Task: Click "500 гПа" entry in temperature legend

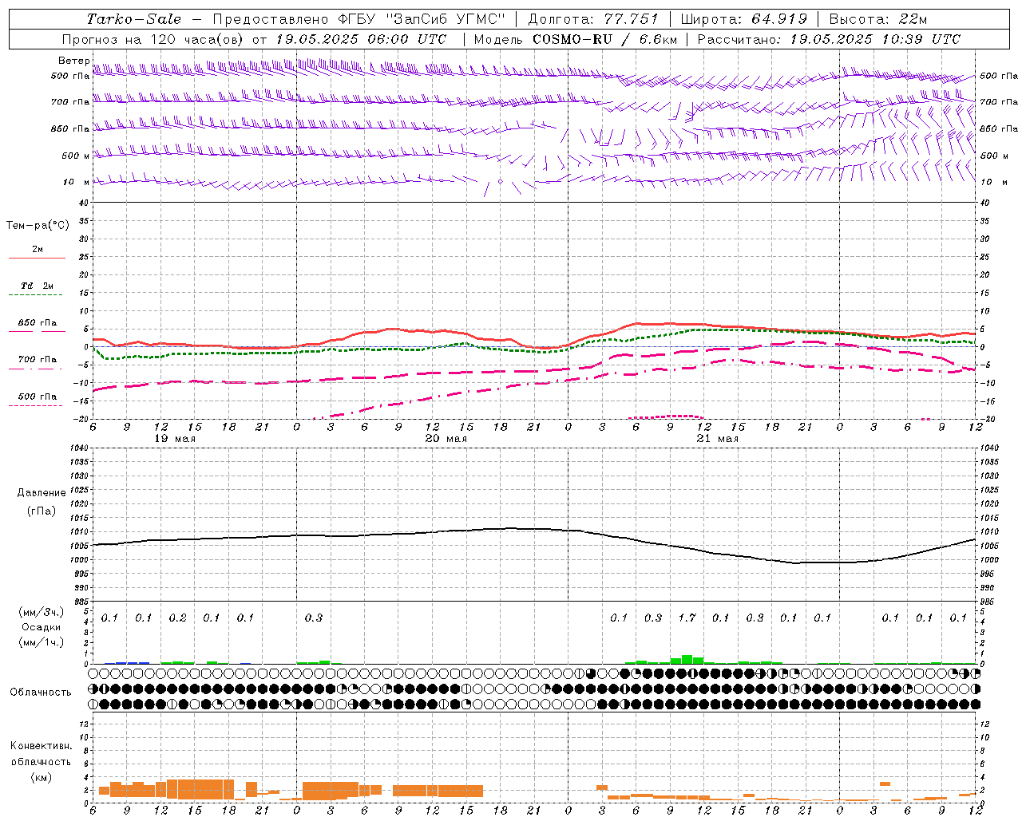Action: [x=37, y=396]
